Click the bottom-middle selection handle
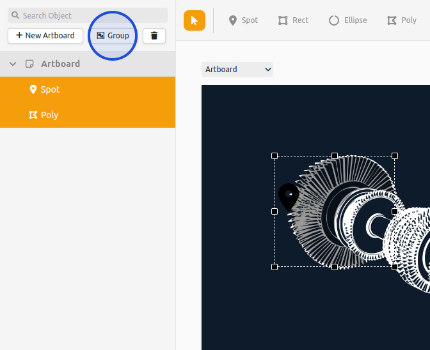Viewport: 430px width, 350px height. coord(335,267)
